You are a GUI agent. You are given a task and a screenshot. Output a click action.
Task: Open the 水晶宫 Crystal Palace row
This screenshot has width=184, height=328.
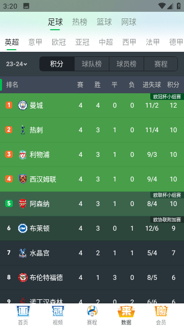92,253
